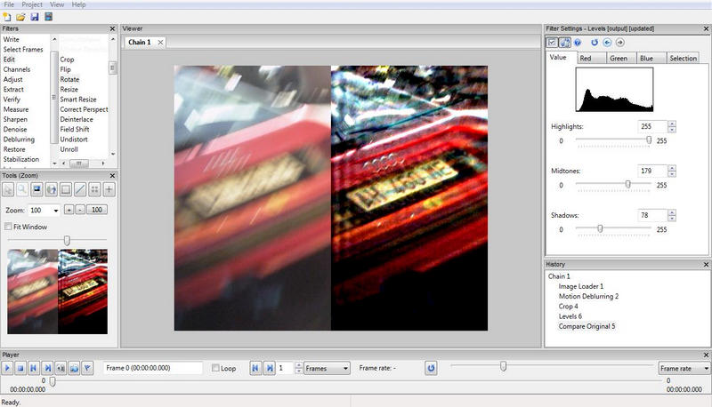Image resolution: width=712 pixels, height=407 pixels.
Task: Open the File menu
Action: (x=9, y=4)
